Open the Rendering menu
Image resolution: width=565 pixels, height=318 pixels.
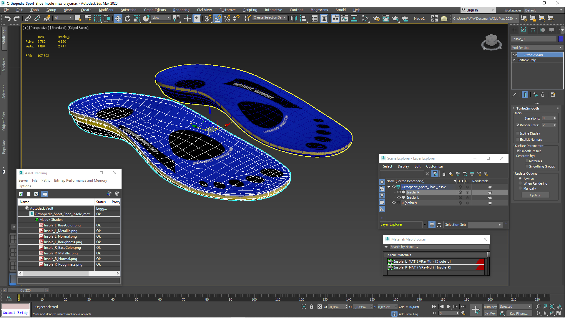coord(181,10)
